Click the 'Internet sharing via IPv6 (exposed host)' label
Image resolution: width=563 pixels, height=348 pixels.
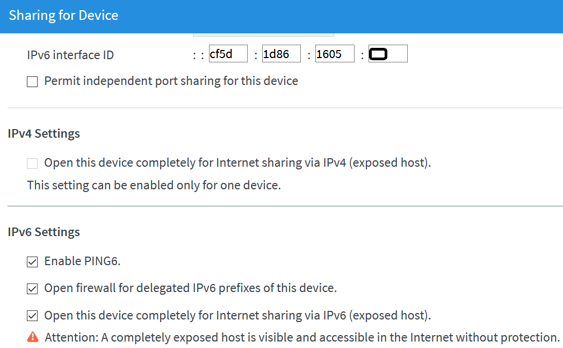point(237,315)
